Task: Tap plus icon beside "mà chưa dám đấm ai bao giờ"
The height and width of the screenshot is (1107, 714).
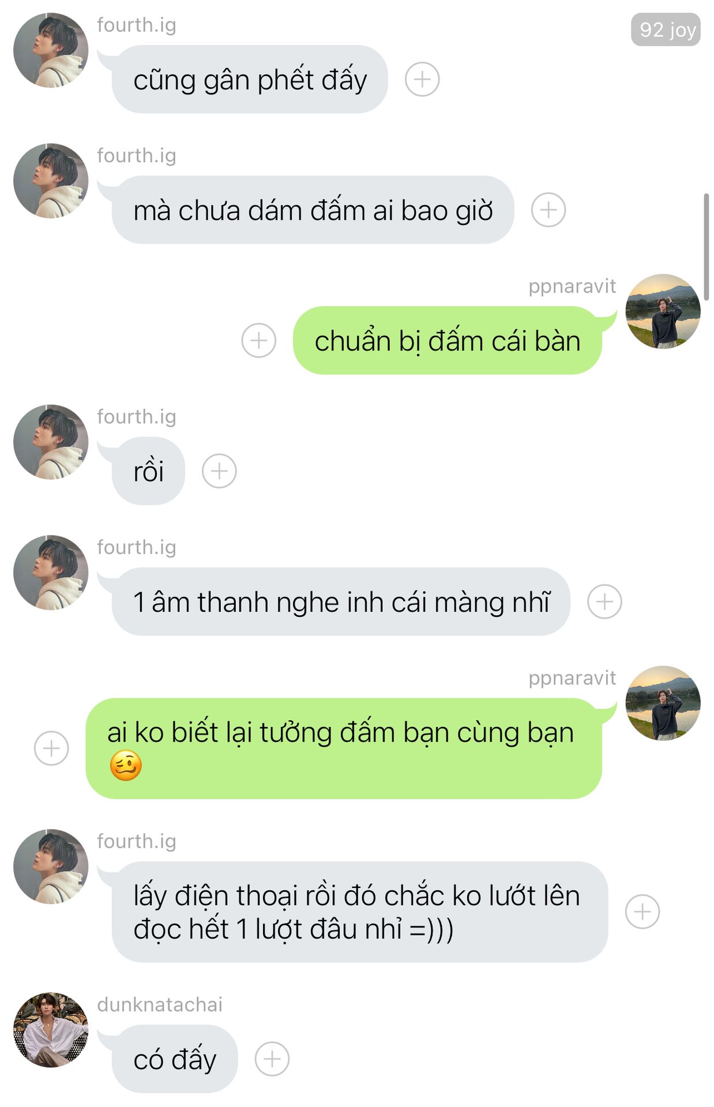Action: [548, 210]
